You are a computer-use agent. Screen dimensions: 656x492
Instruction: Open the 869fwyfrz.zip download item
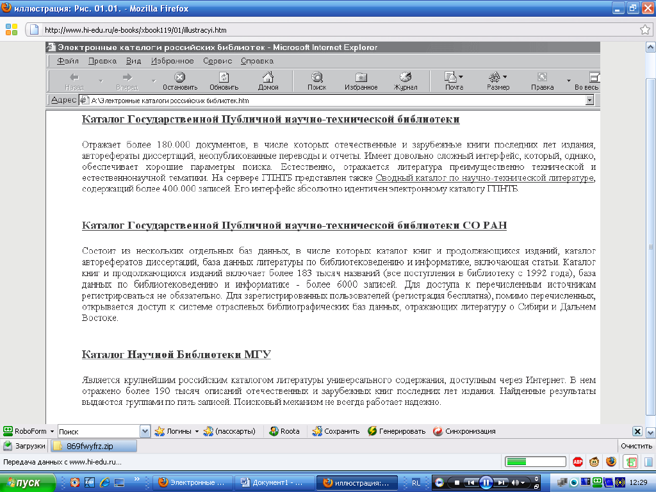tap(94, 446)
